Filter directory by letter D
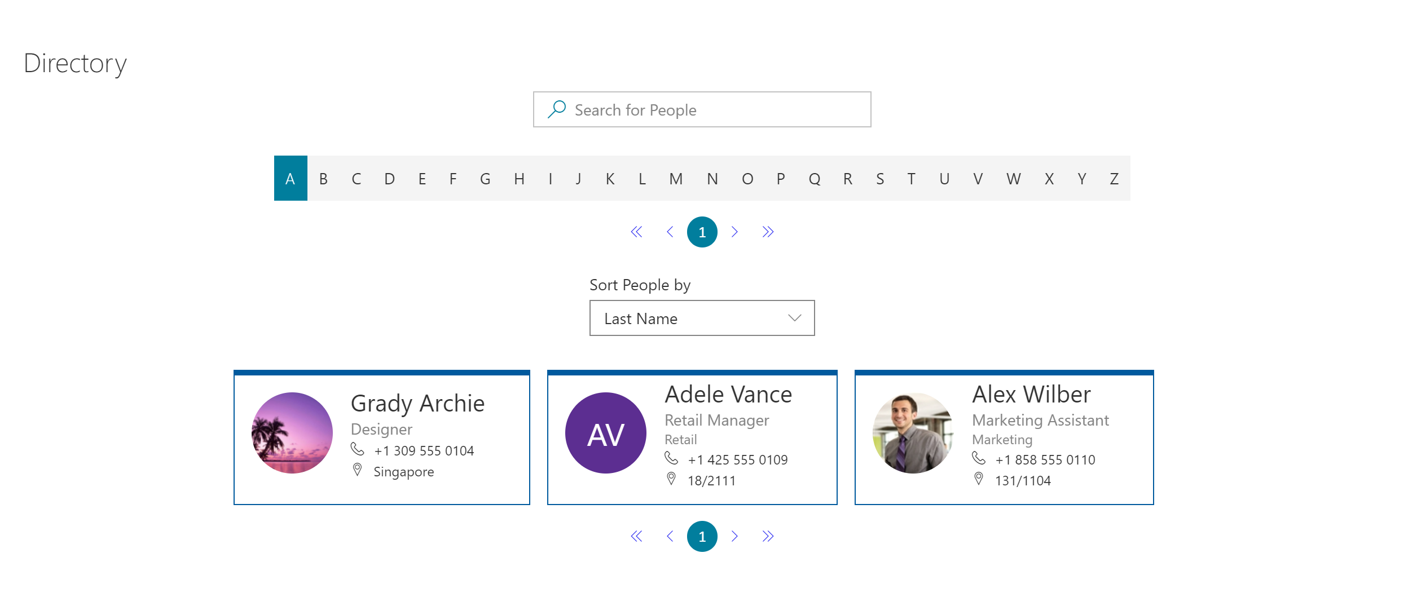The image size is (1408, 606). 389,178
